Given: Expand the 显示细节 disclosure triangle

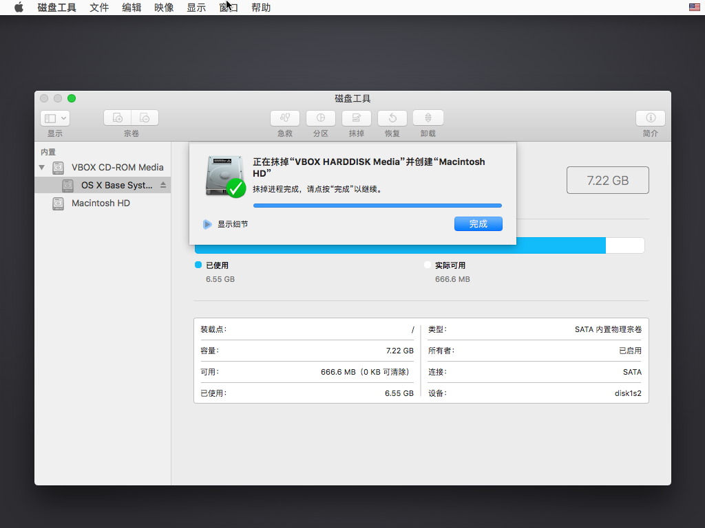Looking at the screenshot, I should (x=207, y=224).
